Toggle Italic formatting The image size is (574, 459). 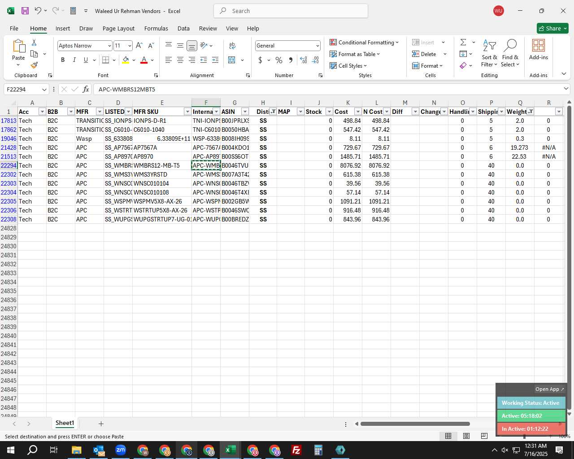[74, 60]
